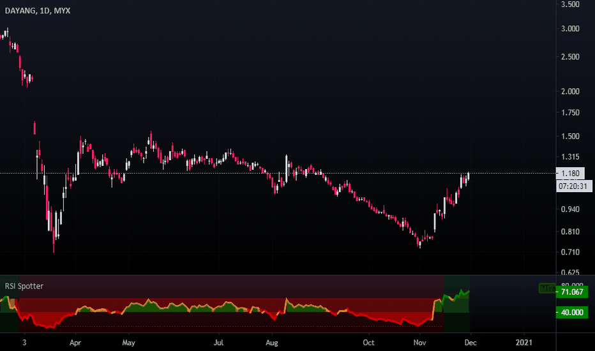Click the RSI value label 71.067
The width and height of the screenshot is (595, 351).
tap(572, 292)
